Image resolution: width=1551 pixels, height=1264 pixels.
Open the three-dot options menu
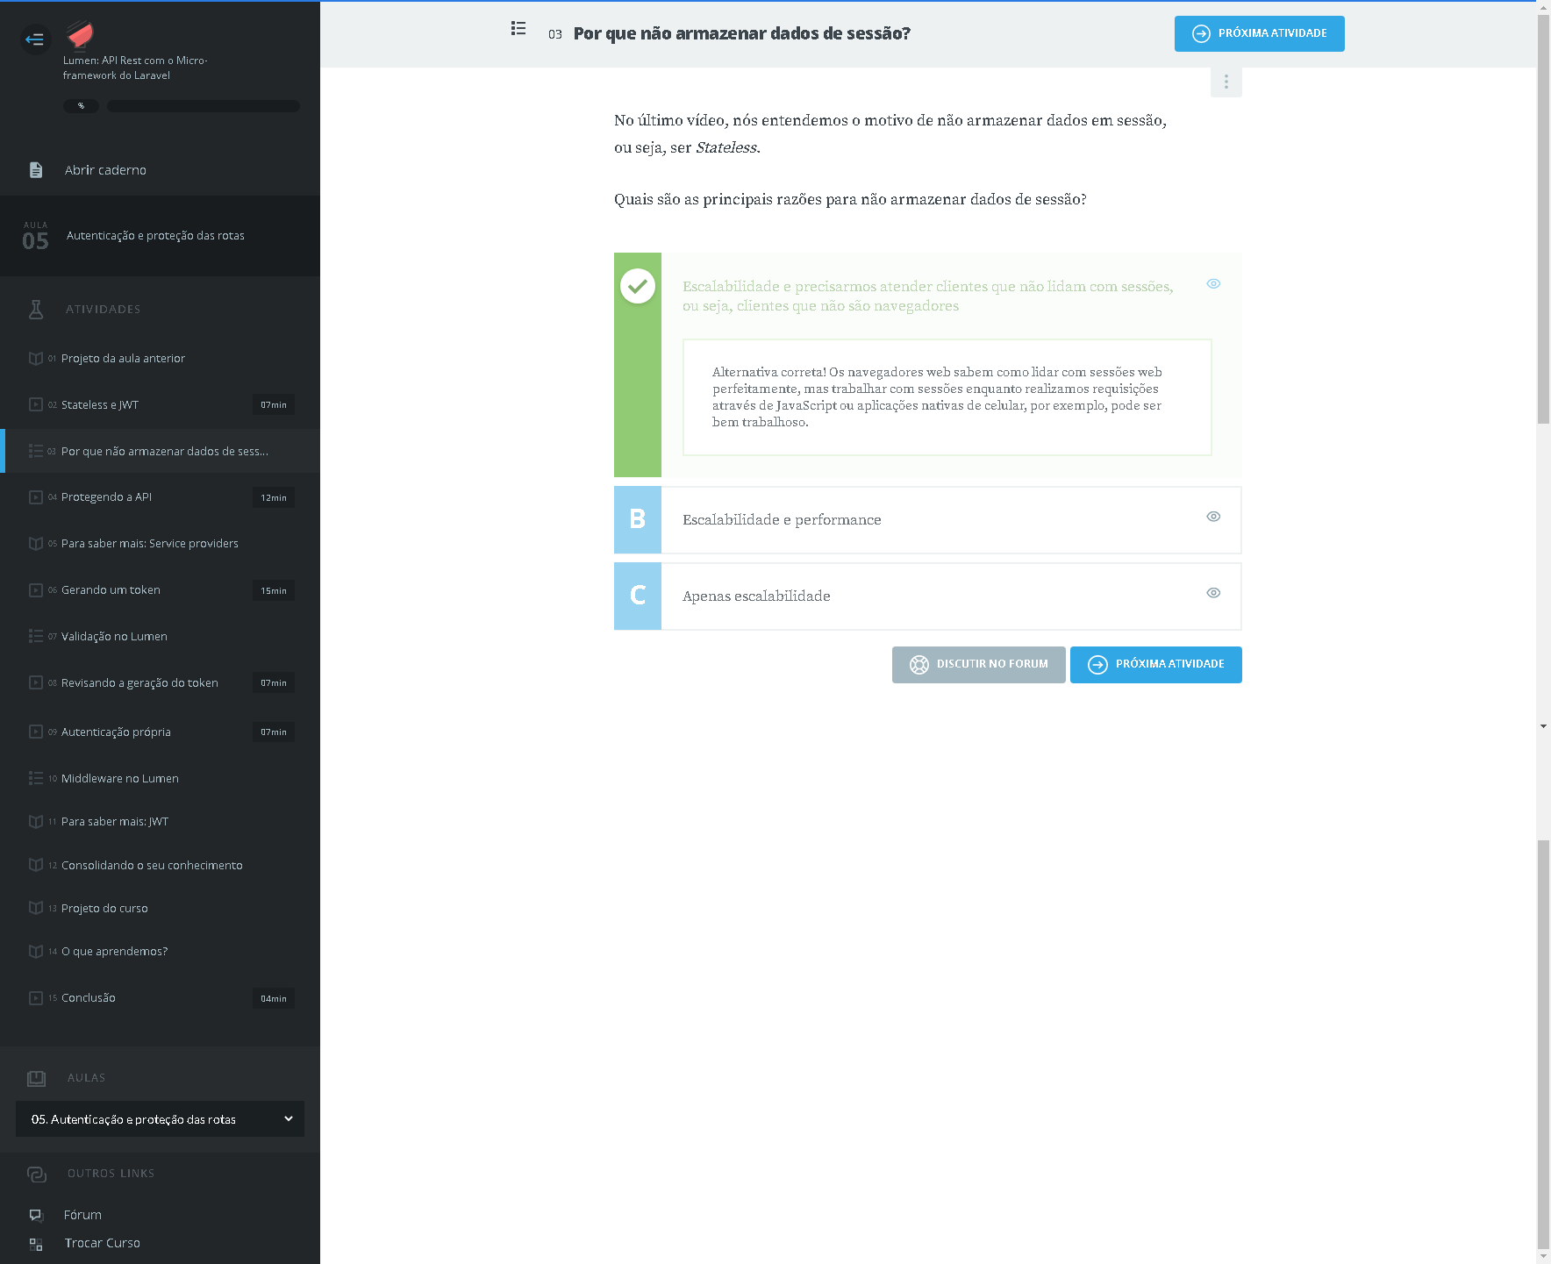click(1226, 82)
